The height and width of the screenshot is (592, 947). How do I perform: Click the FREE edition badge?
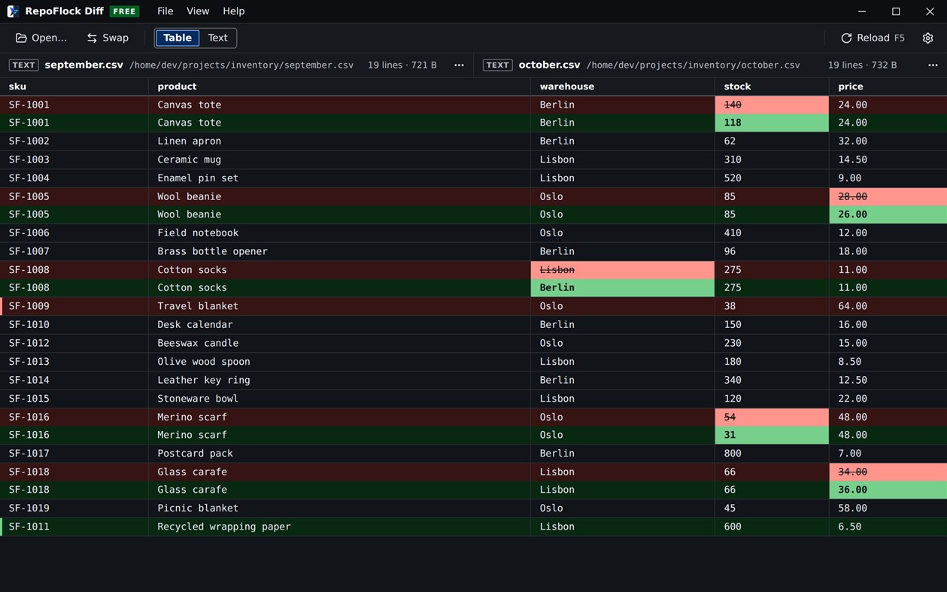(124, 11)
